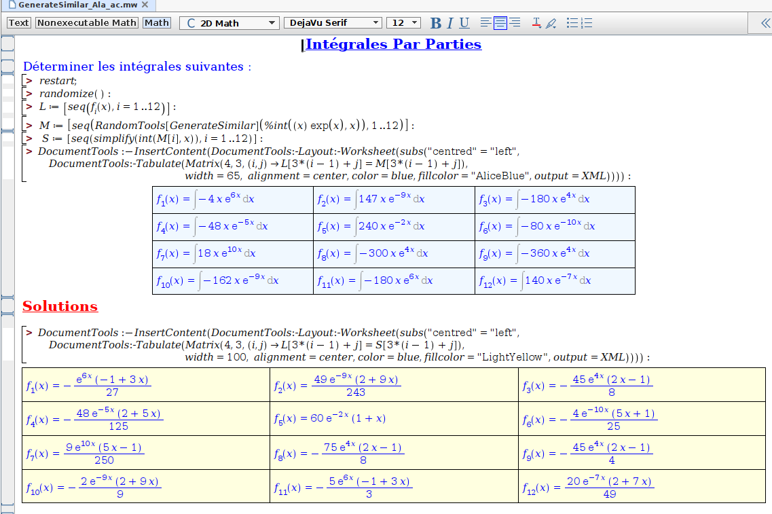
Task: Click the first DocumentTools InsertContent command block
Action: tap(335, 164)
